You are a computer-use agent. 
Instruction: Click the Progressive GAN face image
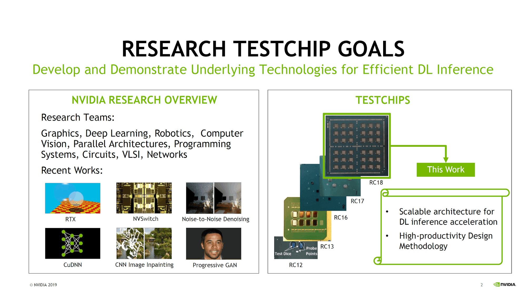pyautogui.click(x=213, y=244)
